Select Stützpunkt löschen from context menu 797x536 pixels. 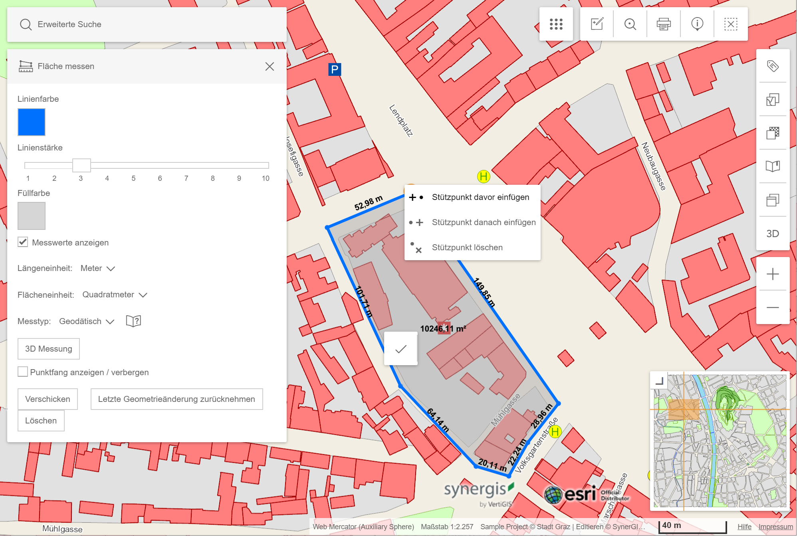click(x=467, y=247)
